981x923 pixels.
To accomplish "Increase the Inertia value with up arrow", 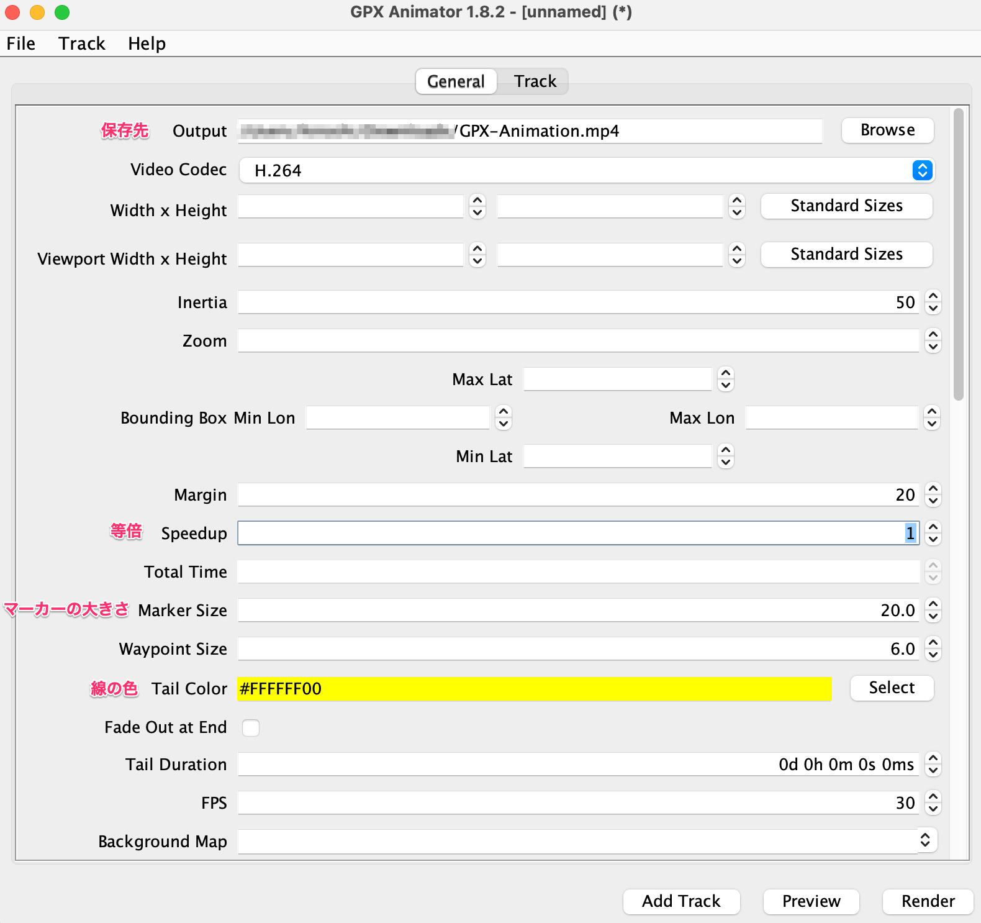I will coord(933,297).
